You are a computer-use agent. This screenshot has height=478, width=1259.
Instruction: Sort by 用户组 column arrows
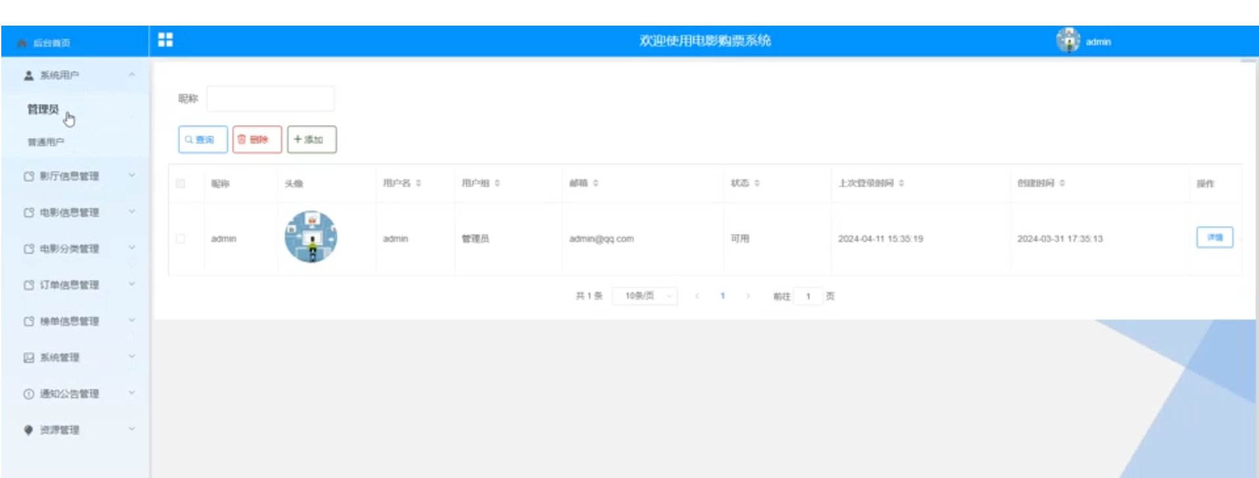[x=497, y=183]
